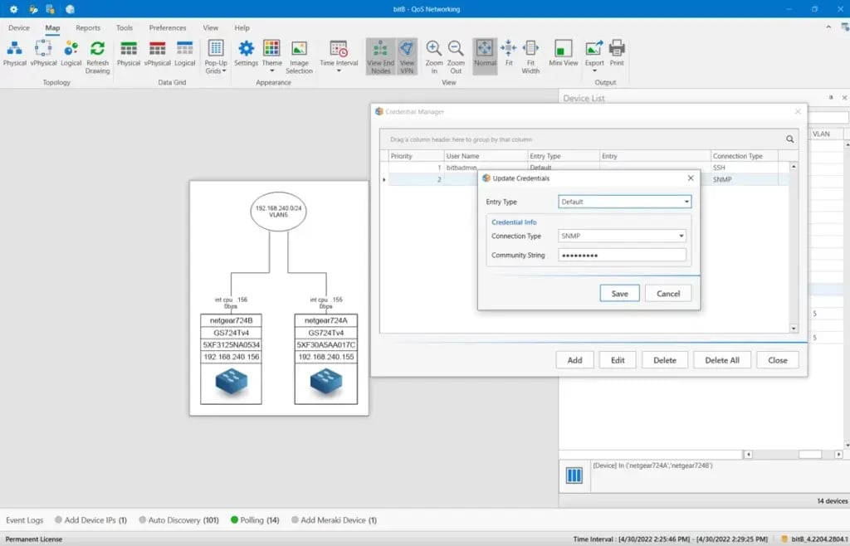This screenshot has height=546, width=850.
Task: Click the gear icon in title bar
Action: [x=13, y=9]
